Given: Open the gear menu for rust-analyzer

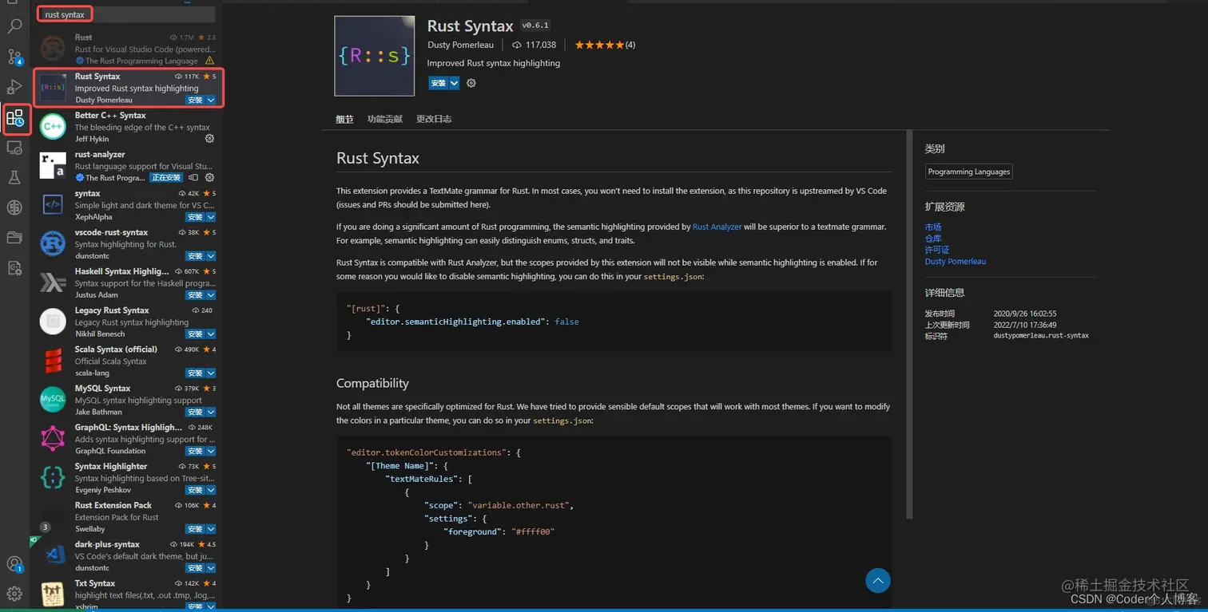Looking at the screenshot, I should point(209,178).
